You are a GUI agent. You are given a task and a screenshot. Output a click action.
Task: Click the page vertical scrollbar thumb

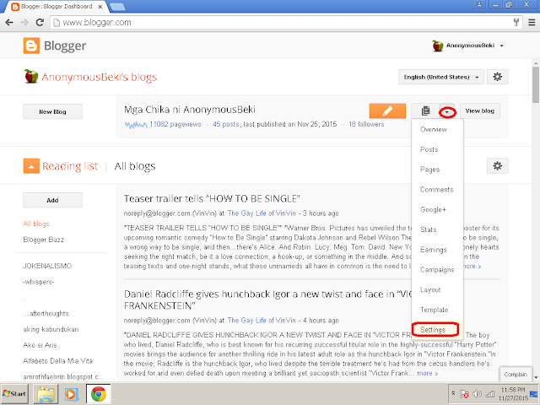[536, 84]
